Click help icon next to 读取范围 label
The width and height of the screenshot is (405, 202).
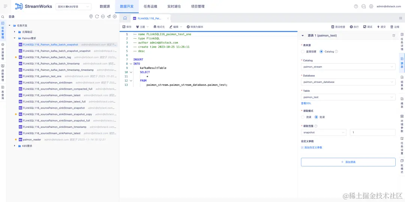click(x=316, y=126)
